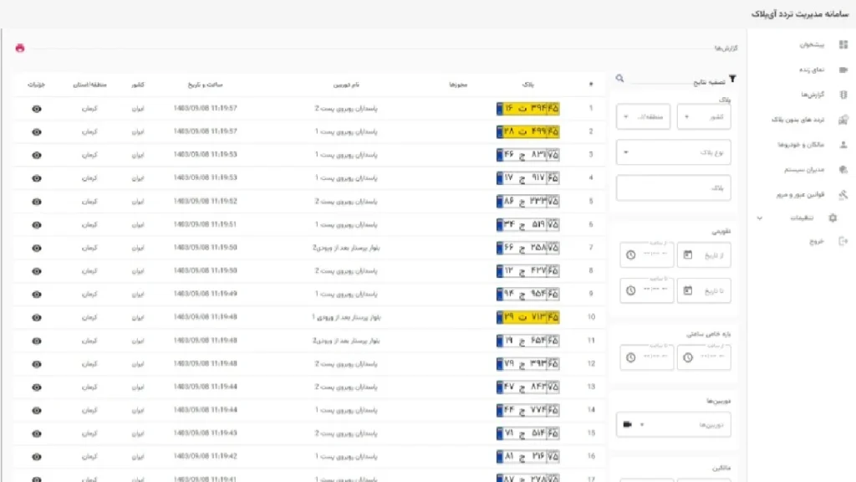856x482 pixels.
Task: Expand the settings menu chevron
Action: click(759, 218)
